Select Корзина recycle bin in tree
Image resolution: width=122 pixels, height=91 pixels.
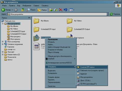point(11,47)
